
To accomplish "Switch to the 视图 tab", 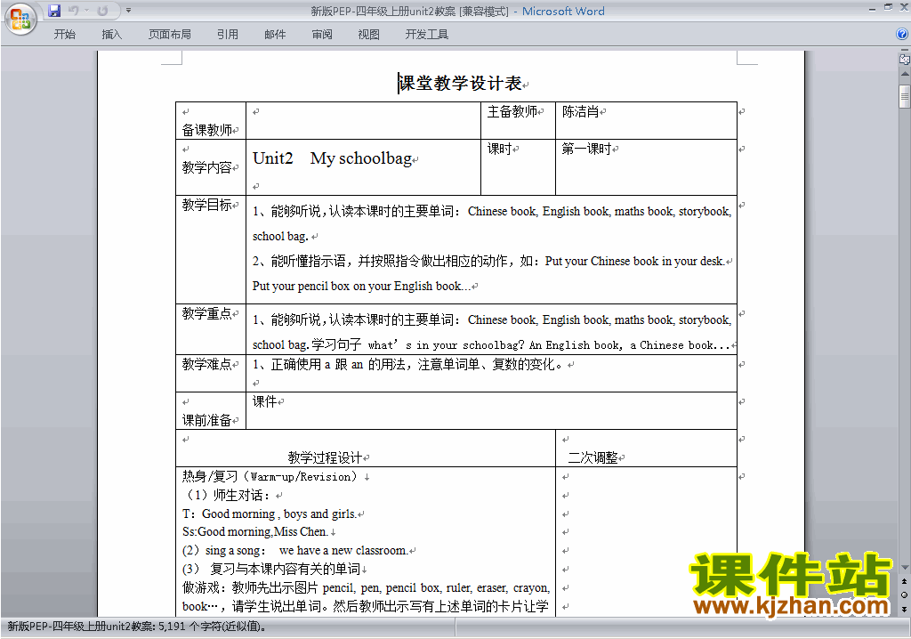I will pyautogui.click(x=368, y=35).
